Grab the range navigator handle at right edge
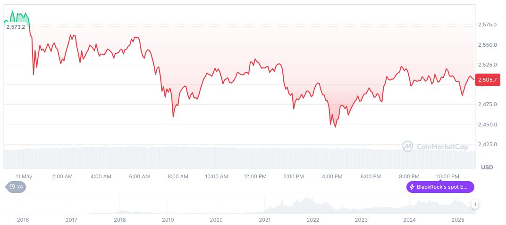 [x=474, y=204]
